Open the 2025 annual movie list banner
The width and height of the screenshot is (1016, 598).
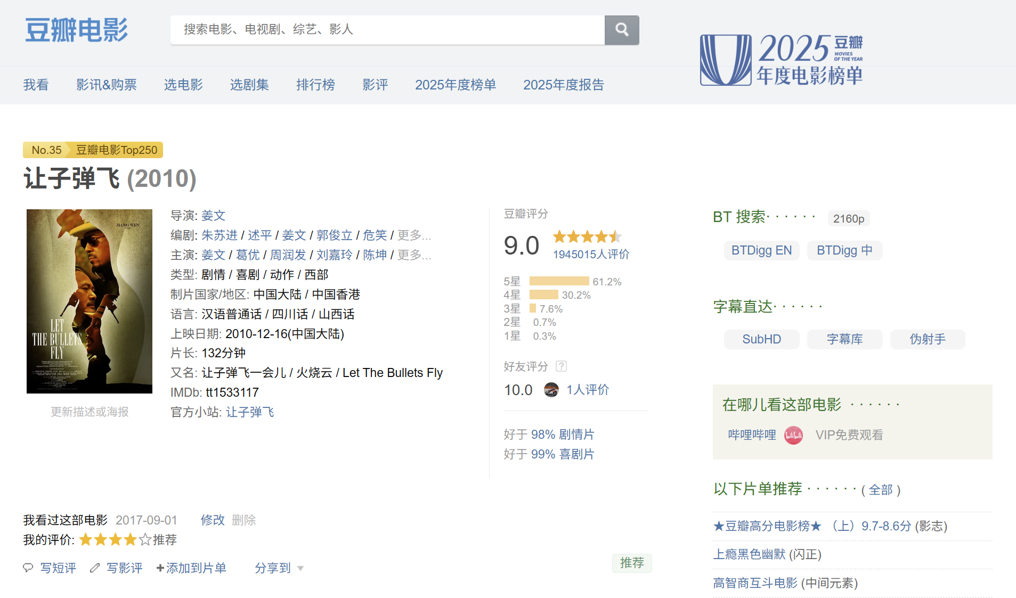tap(781, 60)
